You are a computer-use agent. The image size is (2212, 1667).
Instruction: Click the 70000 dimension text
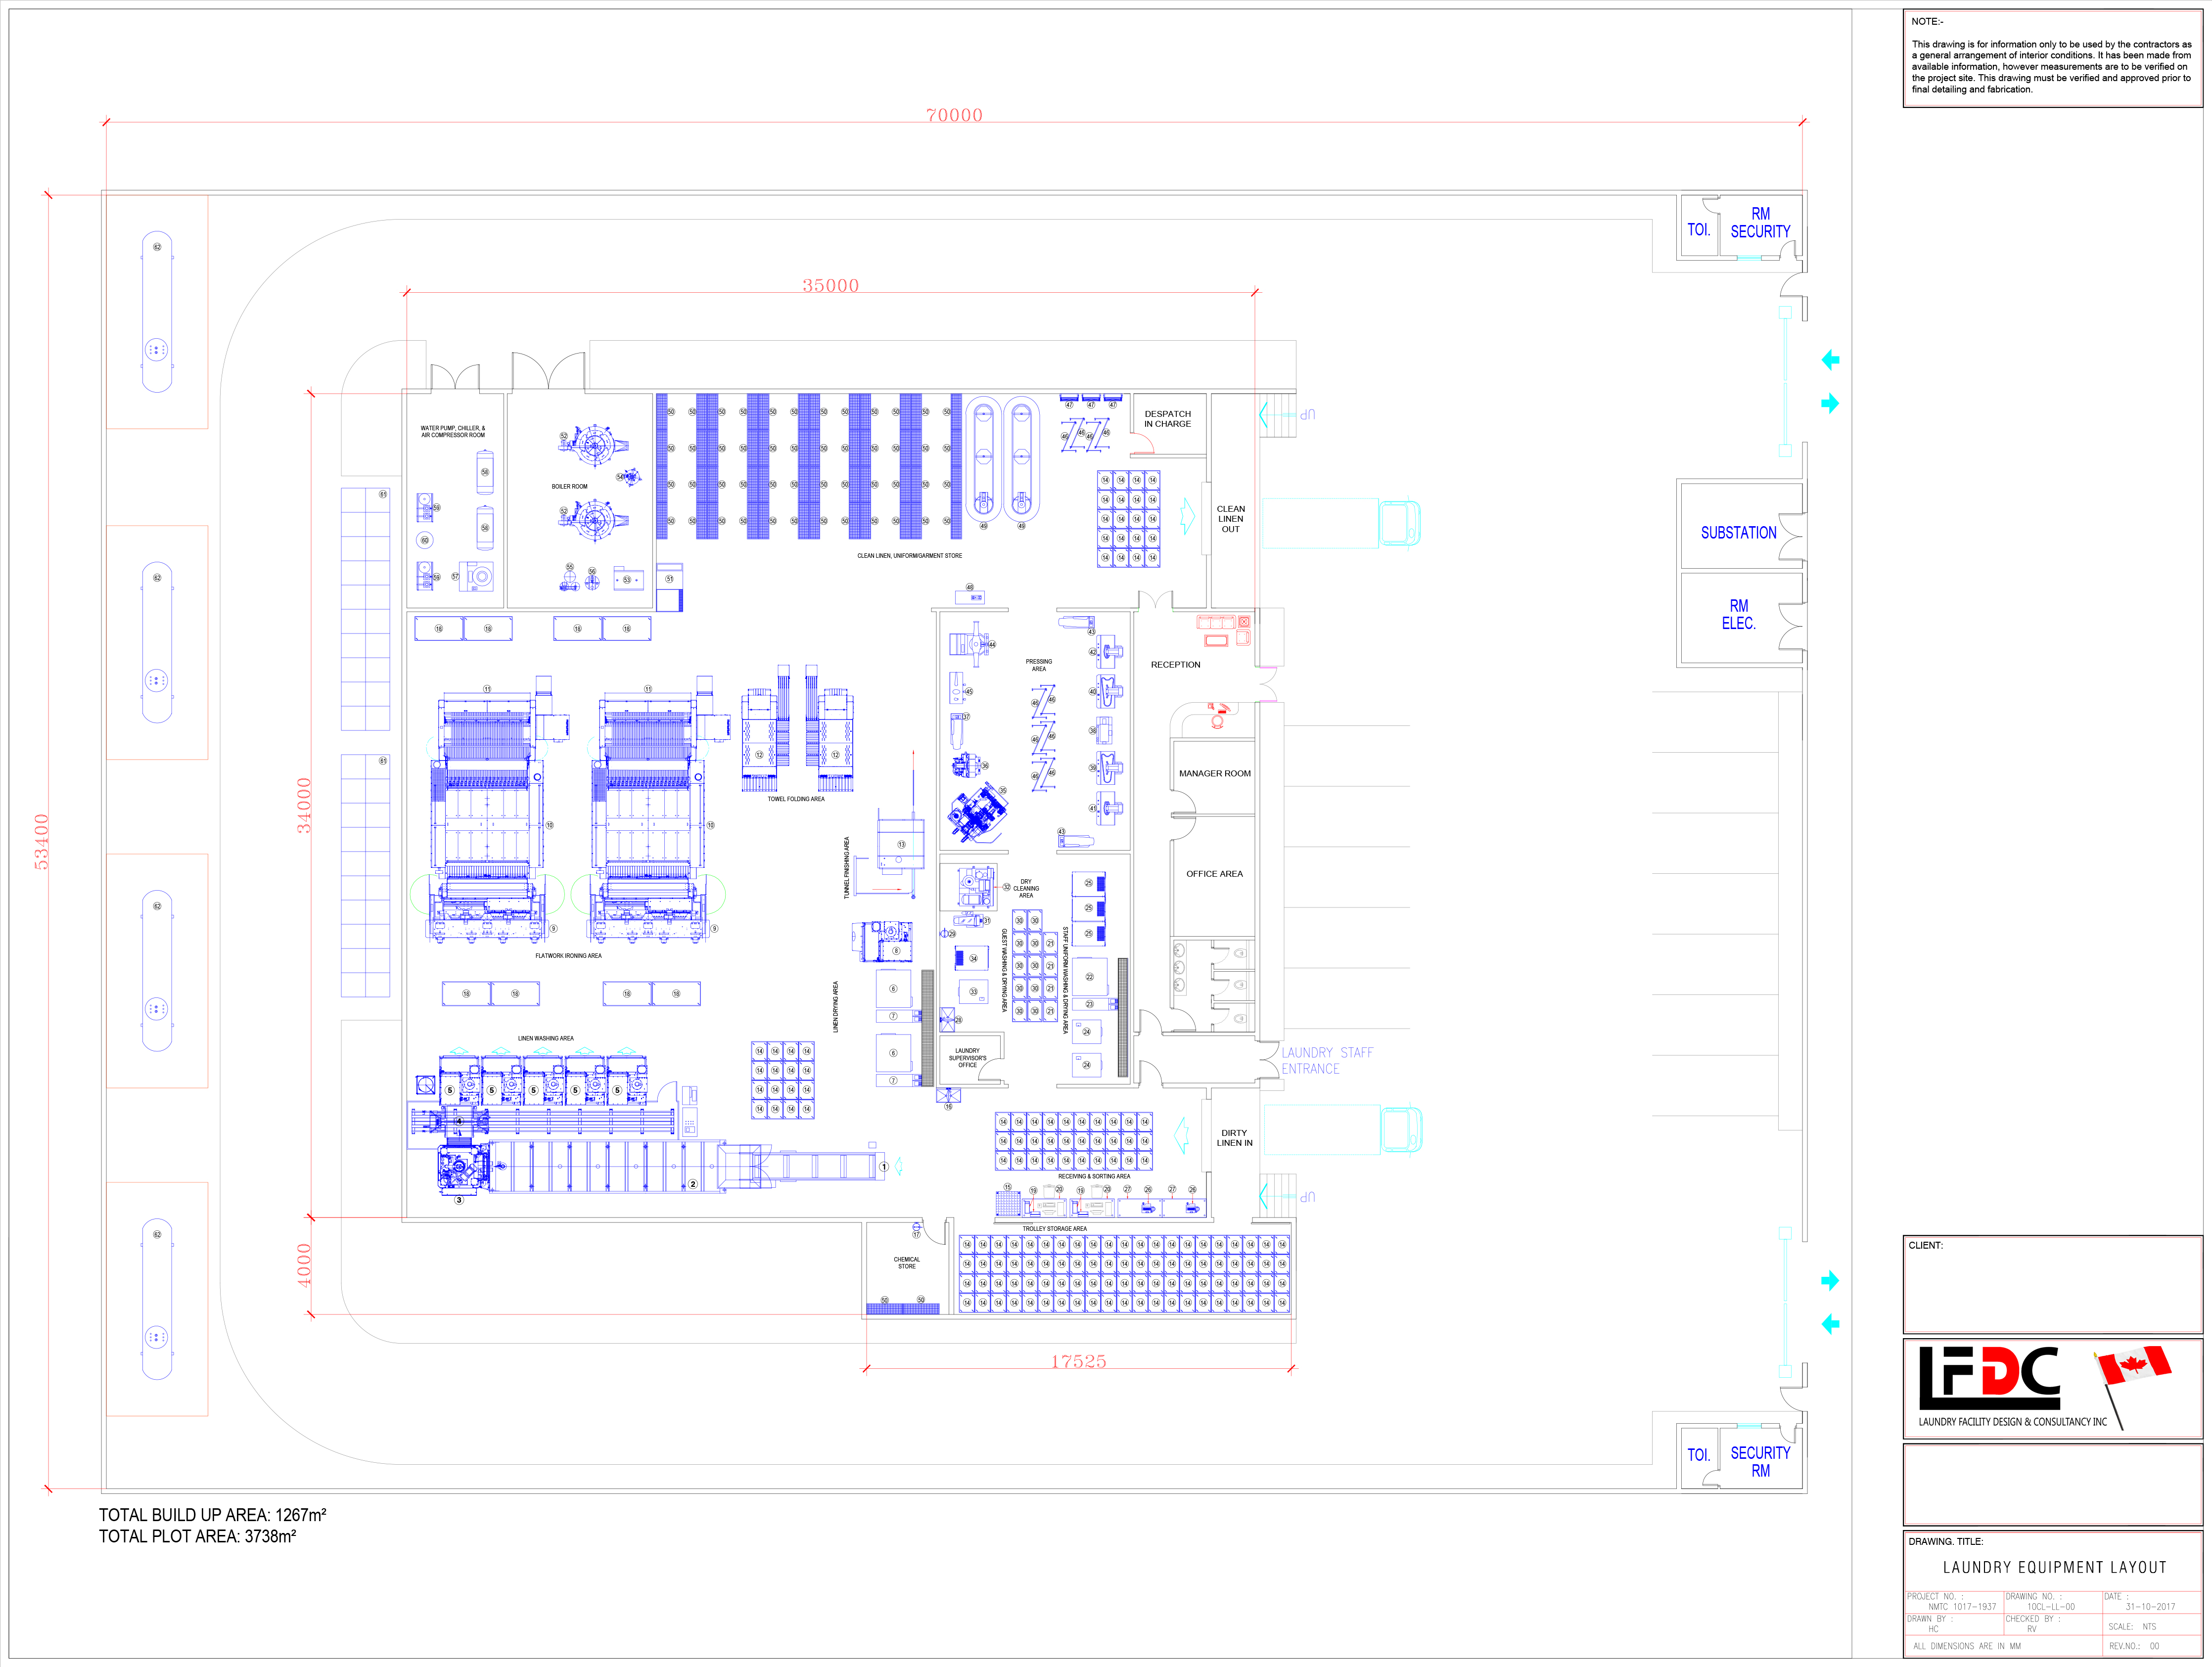coord(954,115)
